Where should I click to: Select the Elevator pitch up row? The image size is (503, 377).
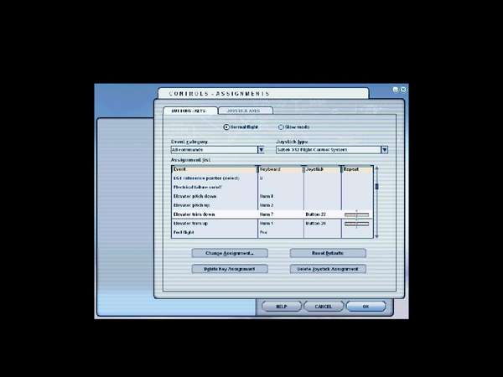tap(272, 205)
